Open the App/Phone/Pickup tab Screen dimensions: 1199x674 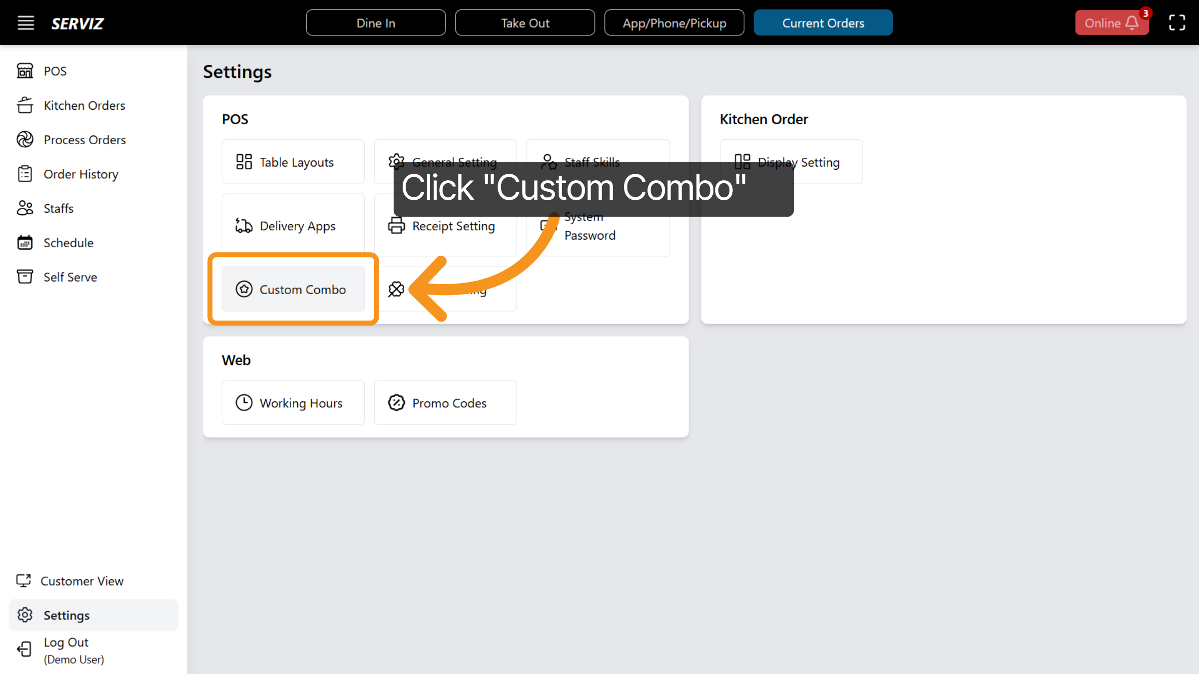(674, 22)
